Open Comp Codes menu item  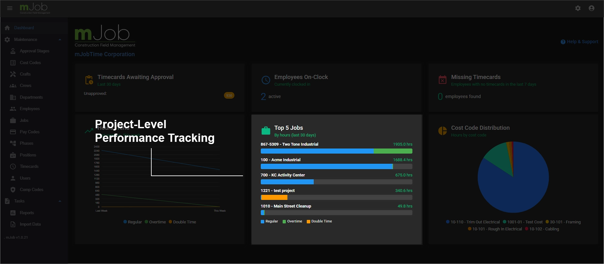[32, 190]
